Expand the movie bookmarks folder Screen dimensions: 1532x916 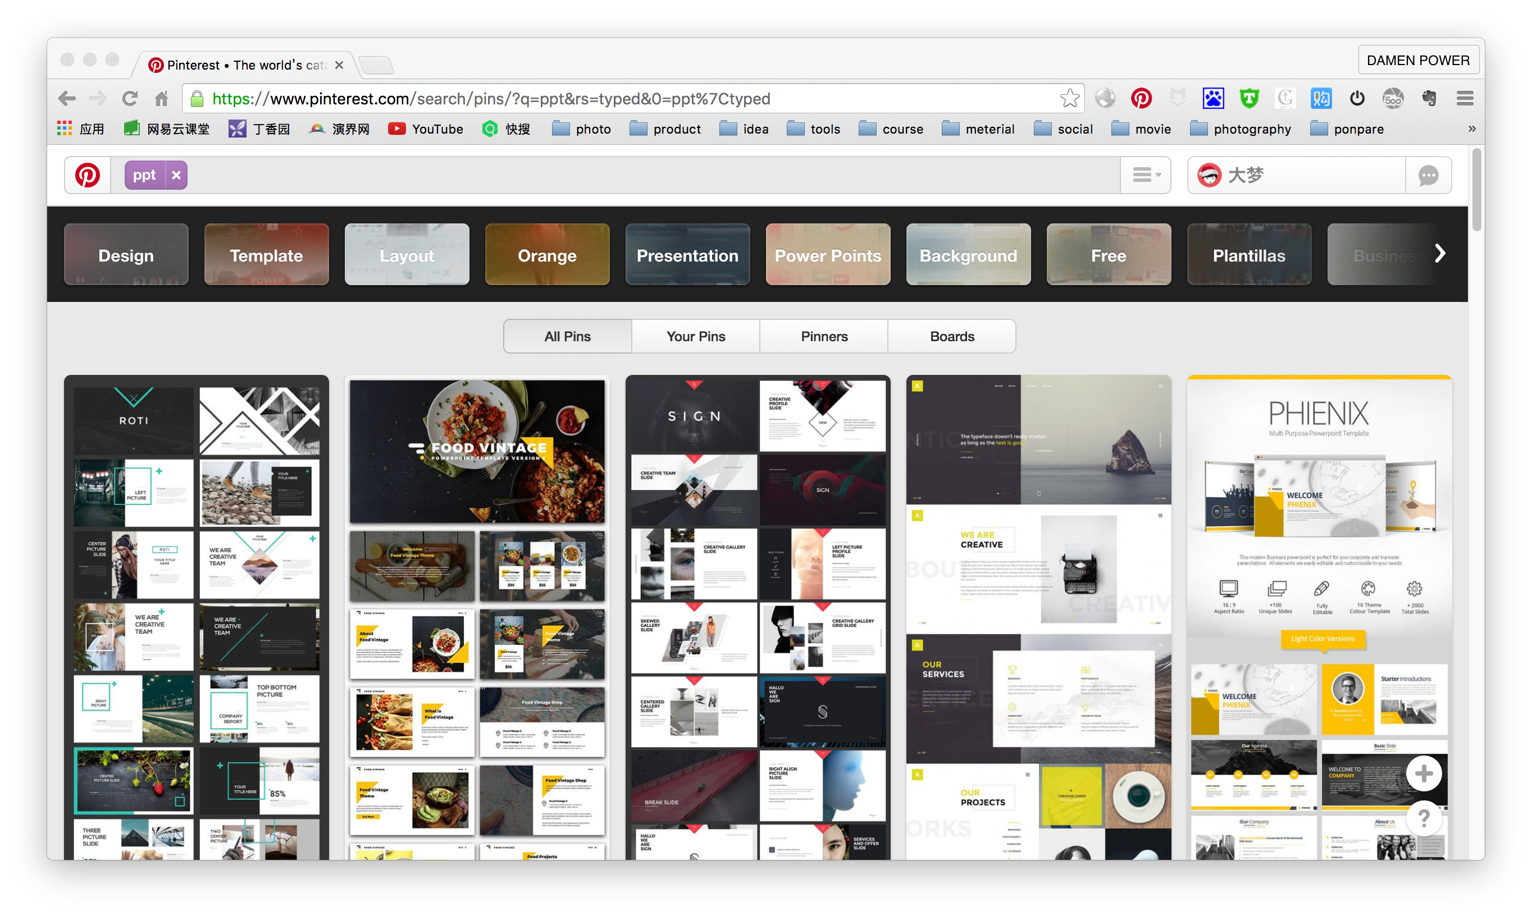tap(1141, 129)
